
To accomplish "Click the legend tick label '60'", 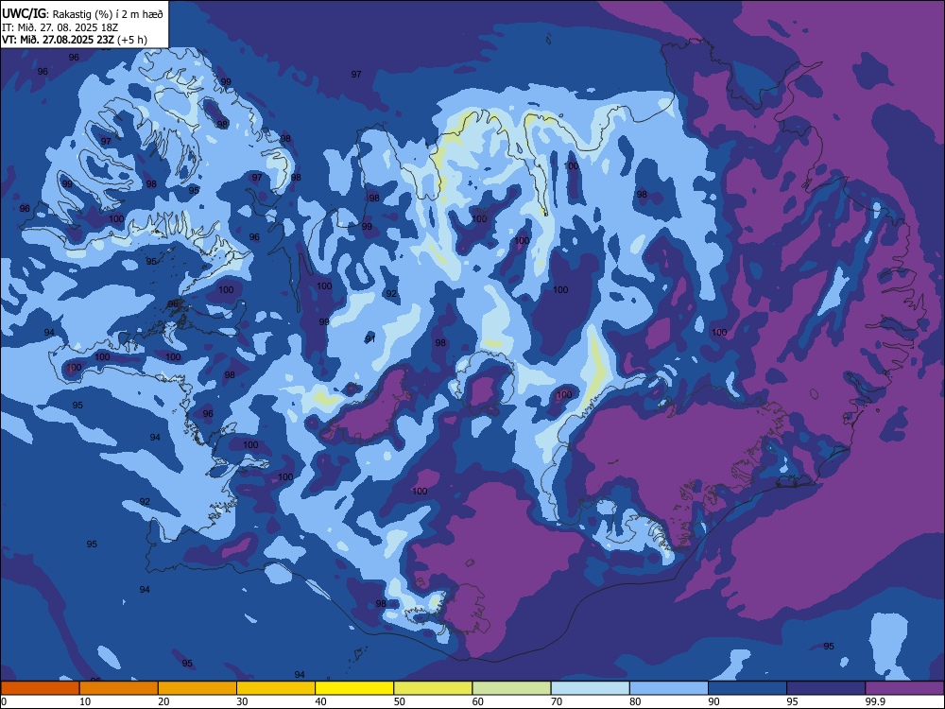I will tap(478, 701).
